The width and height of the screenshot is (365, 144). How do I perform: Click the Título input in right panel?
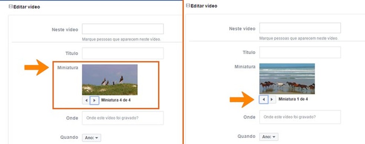coord(300,52)
